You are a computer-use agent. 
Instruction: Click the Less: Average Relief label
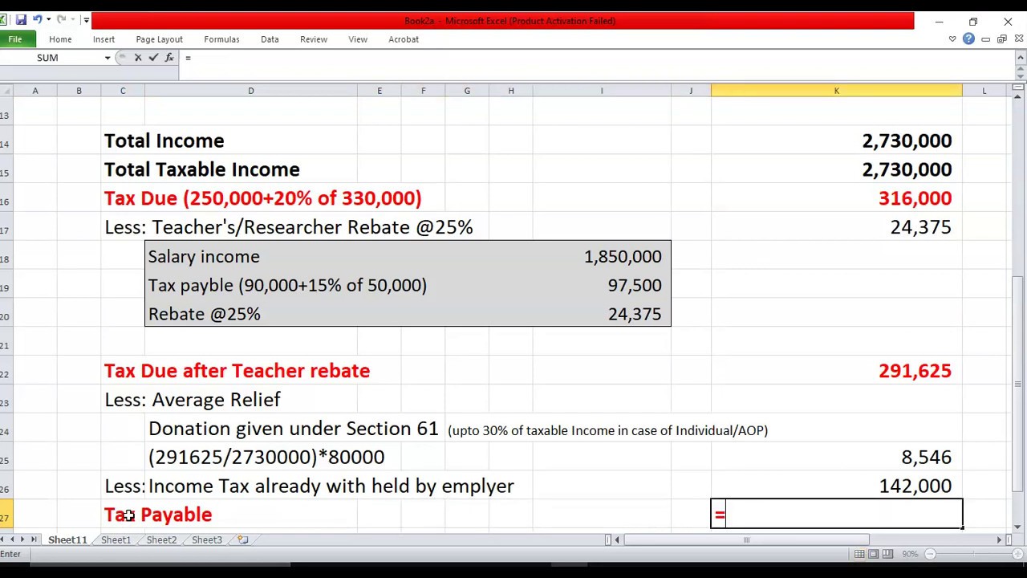pyautogui.click(x=192, y=400)
